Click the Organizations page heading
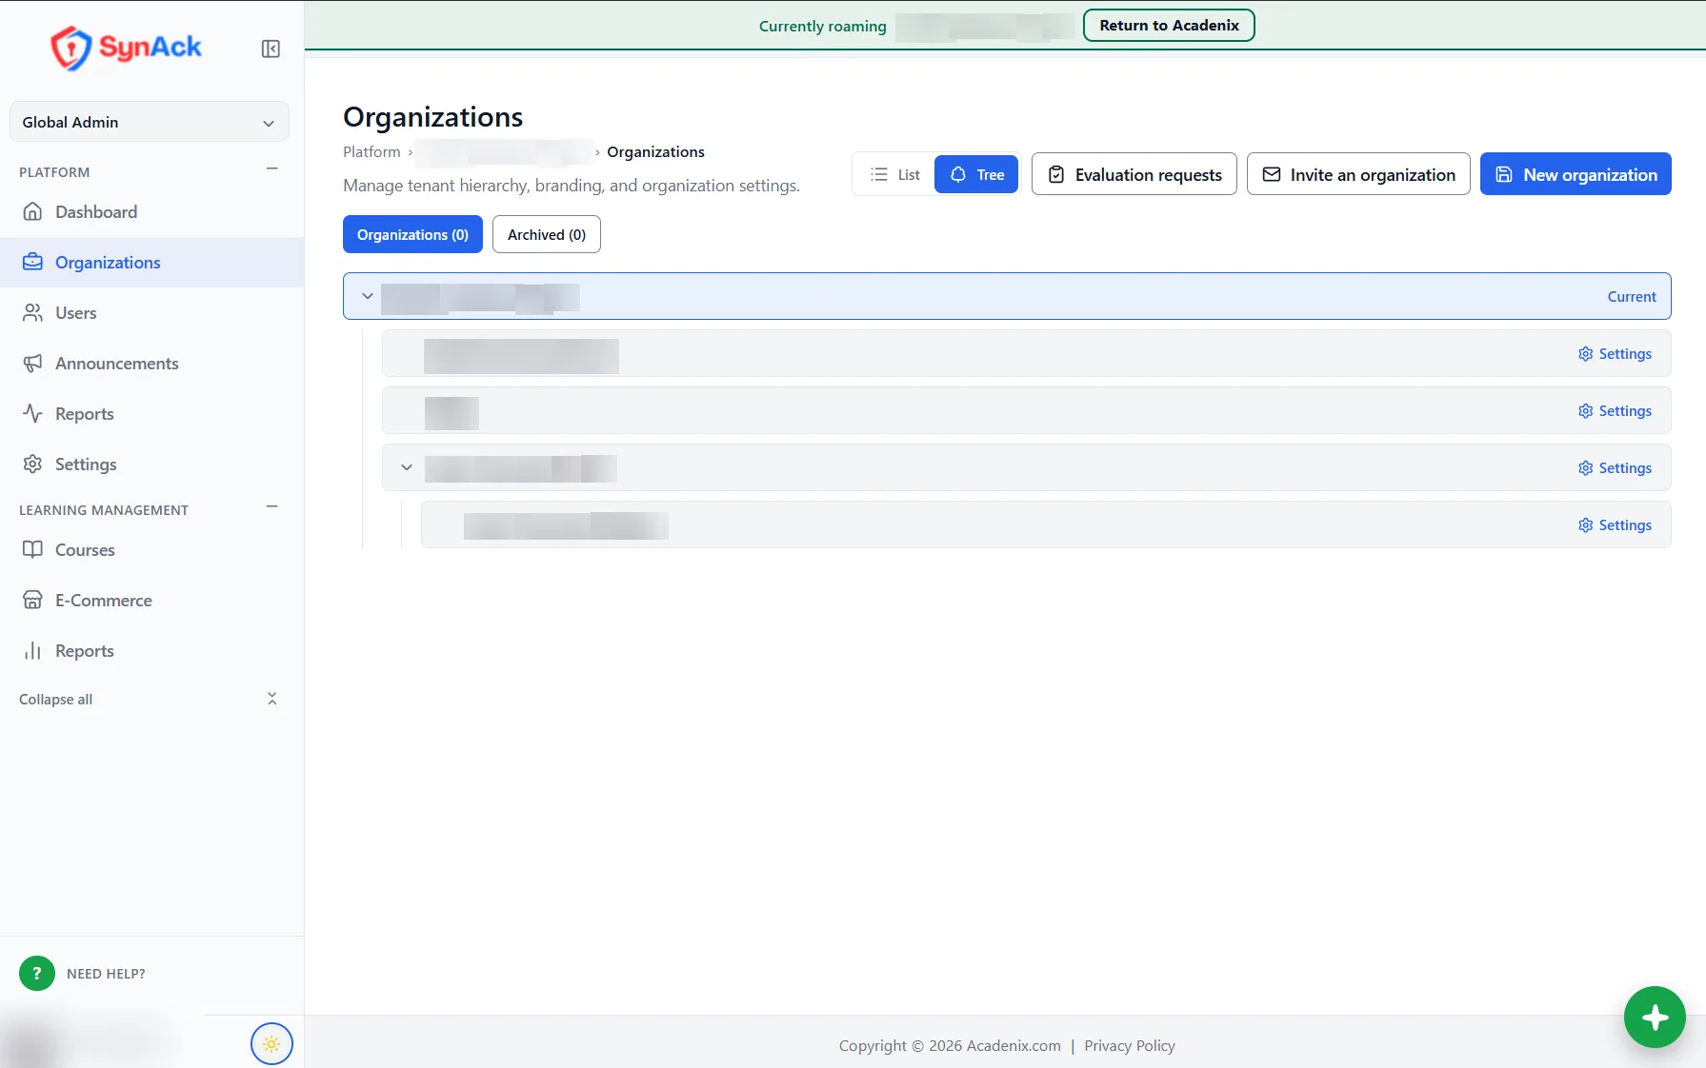 [432, 116]
